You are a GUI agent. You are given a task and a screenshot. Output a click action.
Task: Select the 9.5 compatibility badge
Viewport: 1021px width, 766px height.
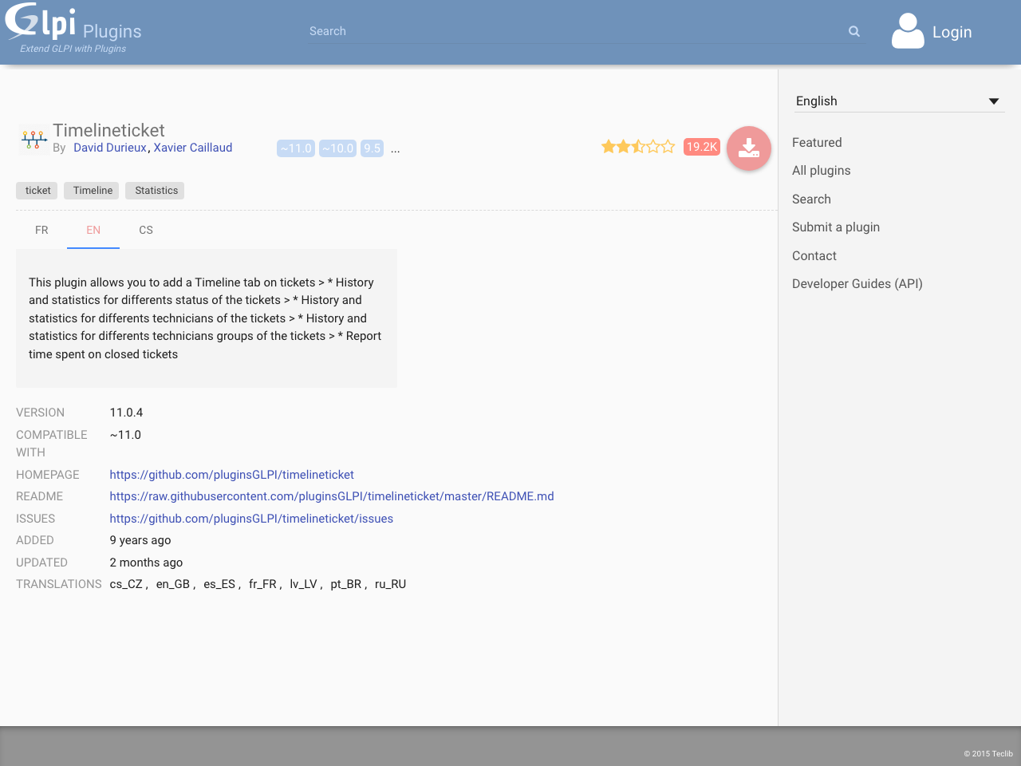point(371,148)
